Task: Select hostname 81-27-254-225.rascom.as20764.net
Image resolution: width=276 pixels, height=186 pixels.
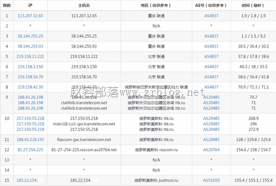Action: click(84, 150)
